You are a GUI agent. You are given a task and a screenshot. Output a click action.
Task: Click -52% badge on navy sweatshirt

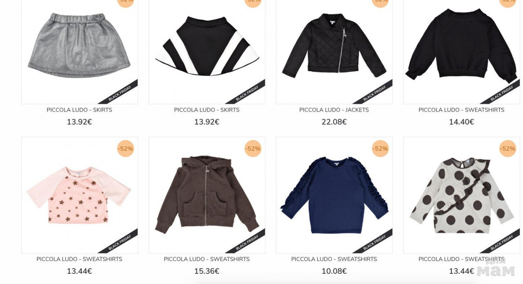click(x=380, y=149)
